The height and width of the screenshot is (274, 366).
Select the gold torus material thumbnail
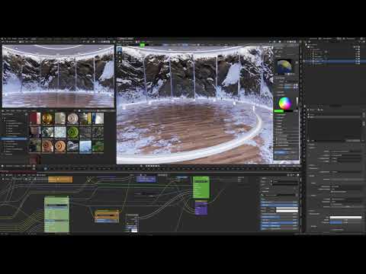tap(47, 119)
